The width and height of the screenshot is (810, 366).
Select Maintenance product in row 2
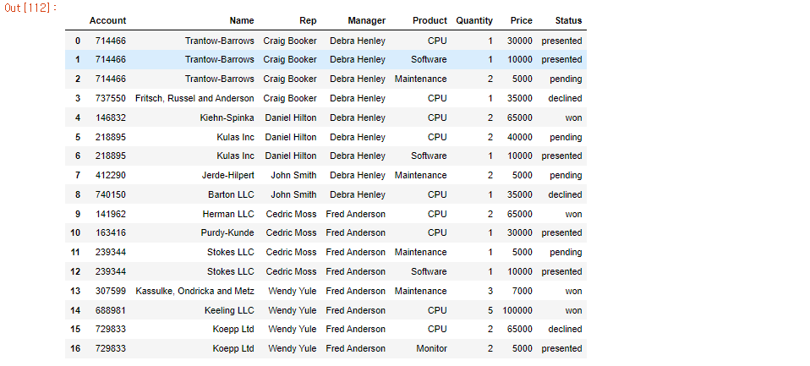[421, 79]
